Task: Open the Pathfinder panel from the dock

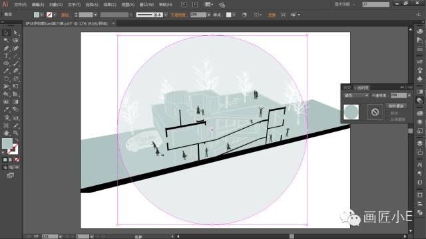Action: tap(420, 212)
